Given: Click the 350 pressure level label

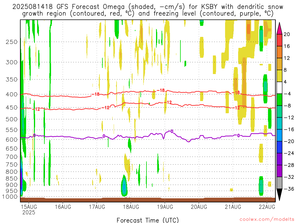Looking at the screenshot, I should [x=12, y=80].
